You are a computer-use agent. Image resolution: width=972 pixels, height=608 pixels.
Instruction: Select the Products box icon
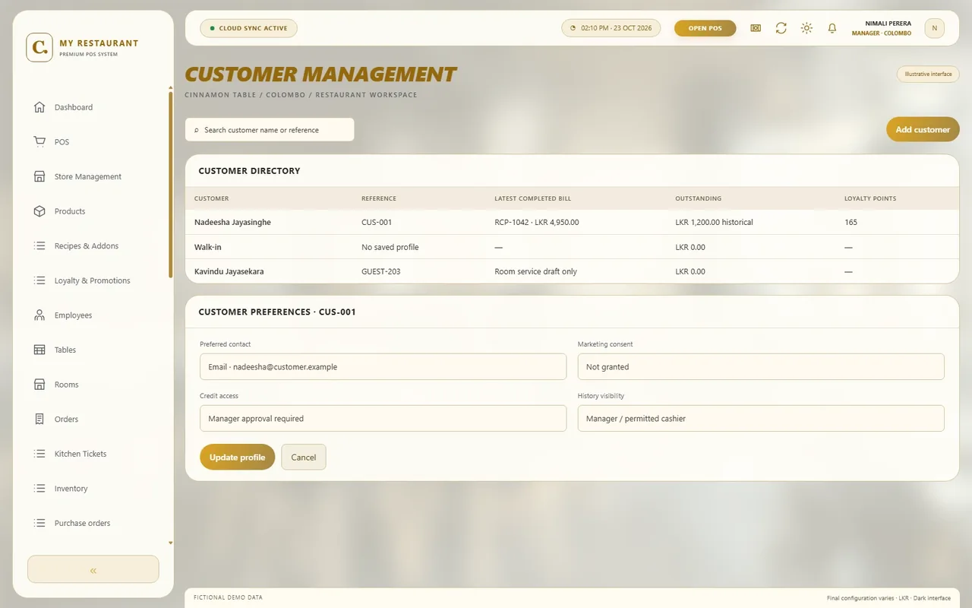(x=39, y=211)
